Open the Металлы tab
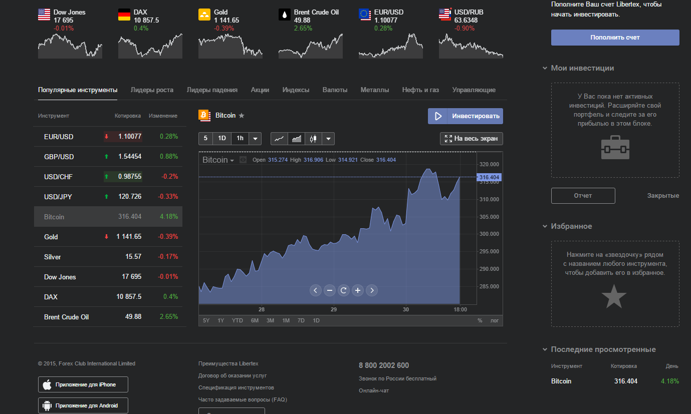The width and height of the screenshot is (691, 414). coord(375,90)
